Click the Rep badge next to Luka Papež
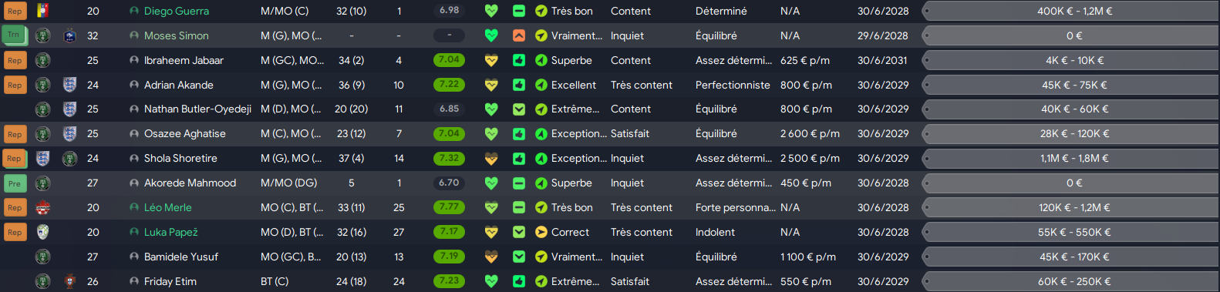 coord(15,232)
